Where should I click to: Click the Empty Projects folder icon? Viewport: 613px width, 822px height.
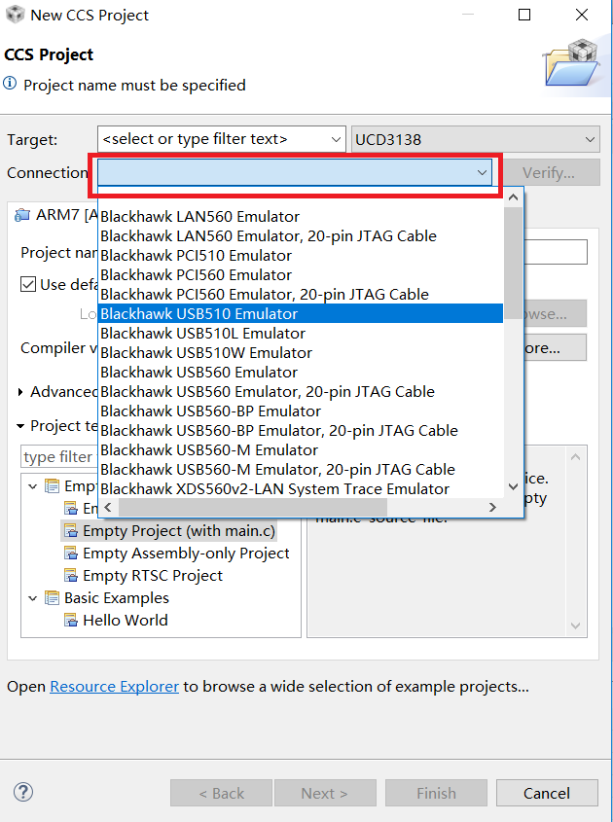52,486
